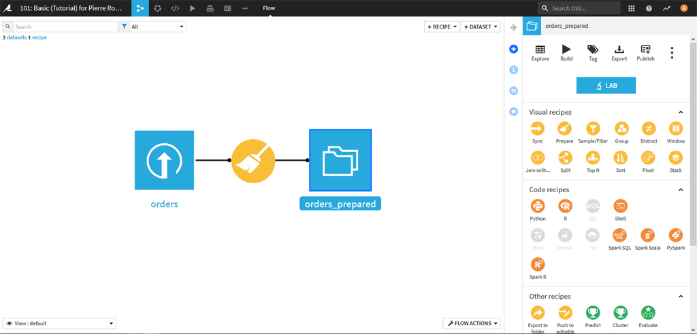Viewport: 697px width, 334px height.
Task: Click Explore dataset action
Action: tap(540, 53)
